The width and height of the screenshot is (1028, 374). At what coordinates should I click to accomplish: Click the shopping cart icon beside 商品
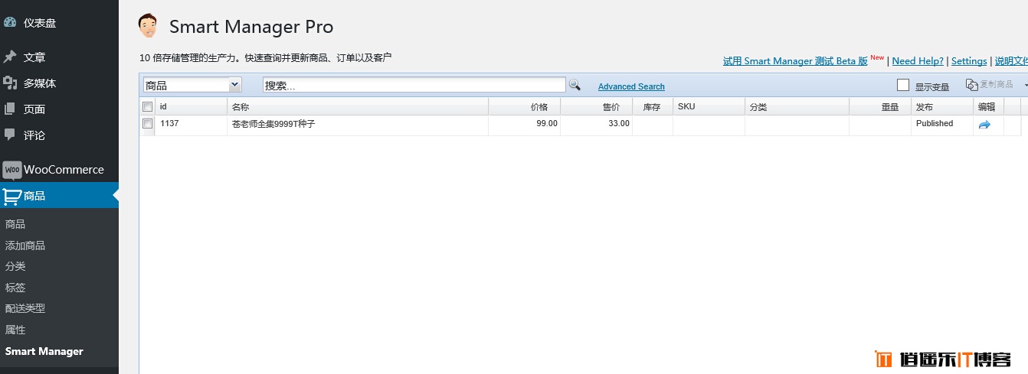[11, 197]
